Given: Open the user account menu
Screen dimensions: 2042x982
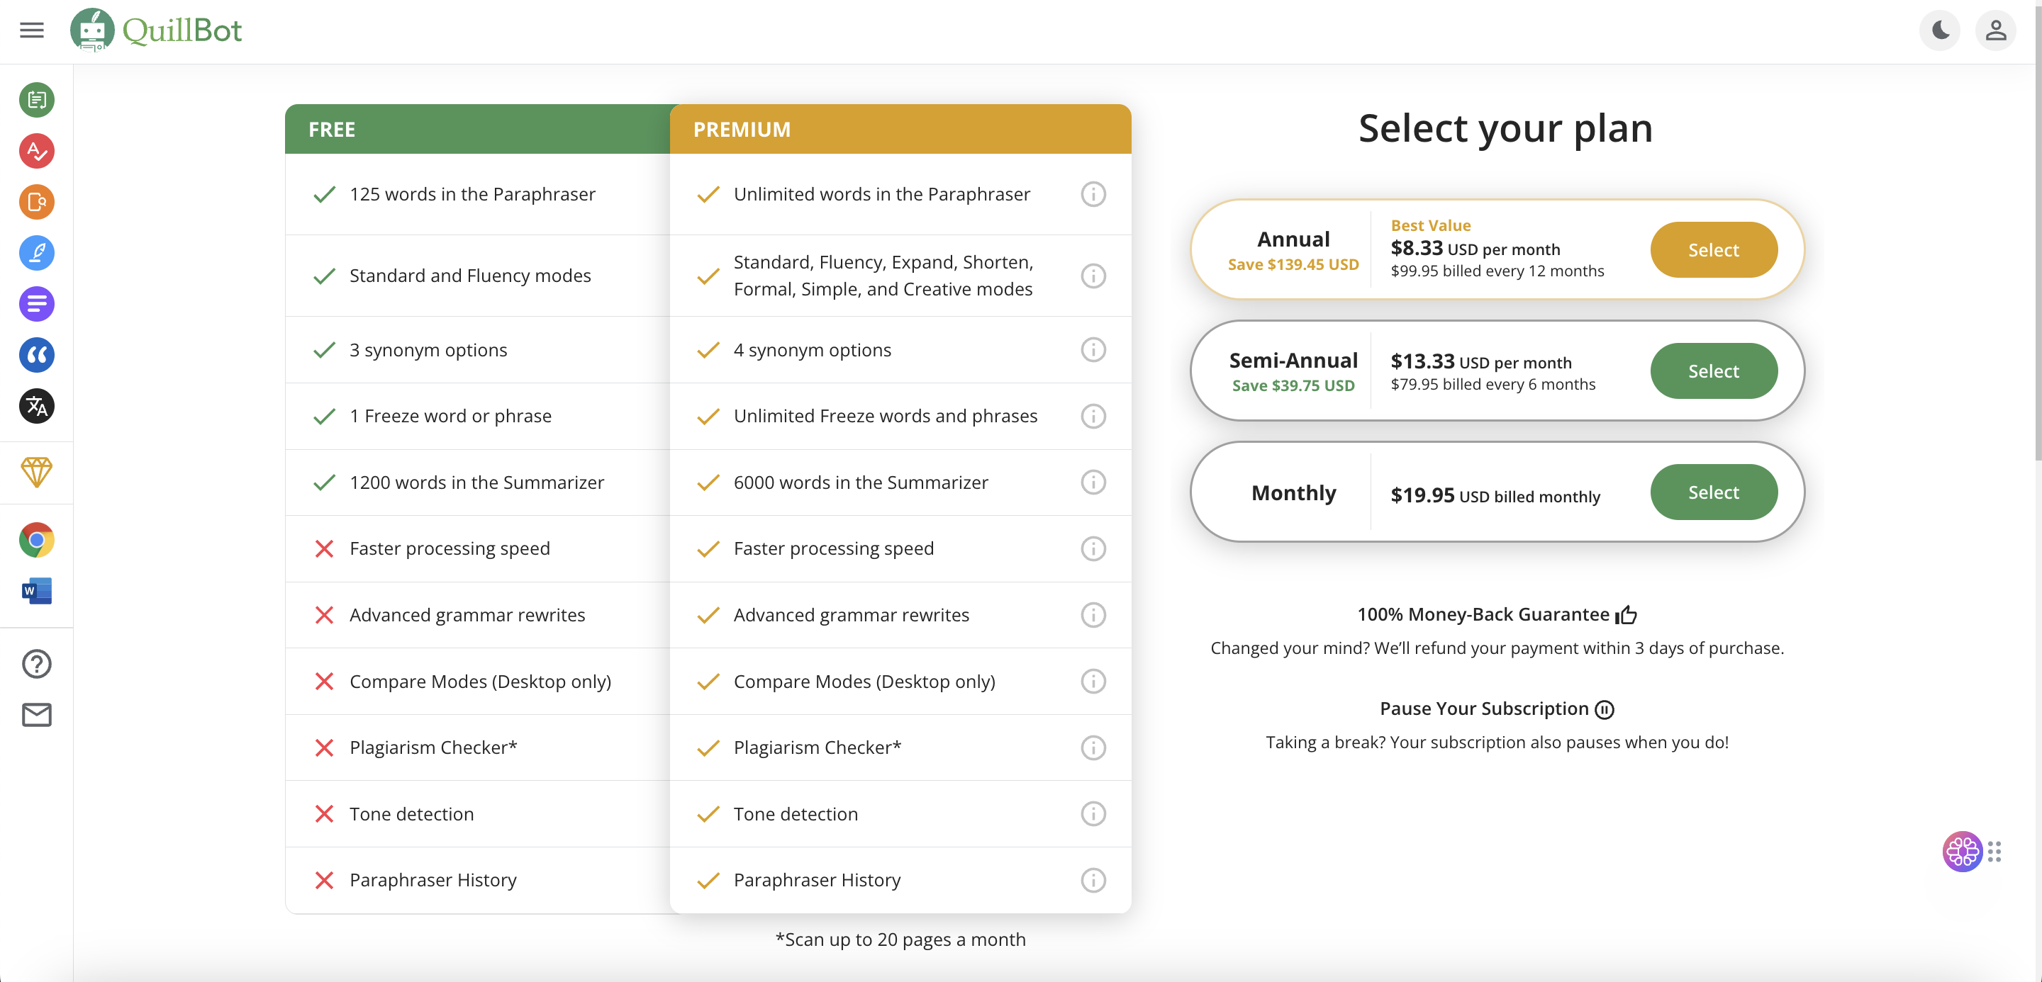Looking at the screenshot, I should 1995,30.
